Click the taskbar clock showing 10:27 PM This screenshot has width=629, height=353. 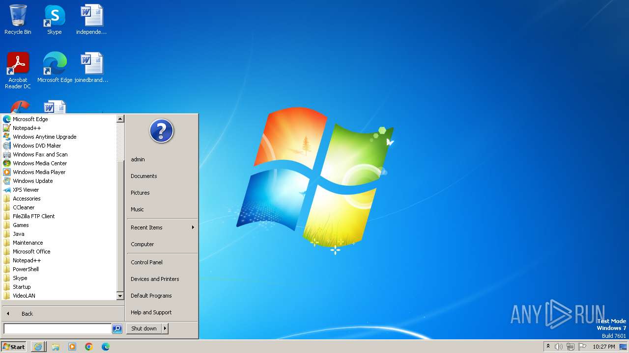(x=603, y=347)
